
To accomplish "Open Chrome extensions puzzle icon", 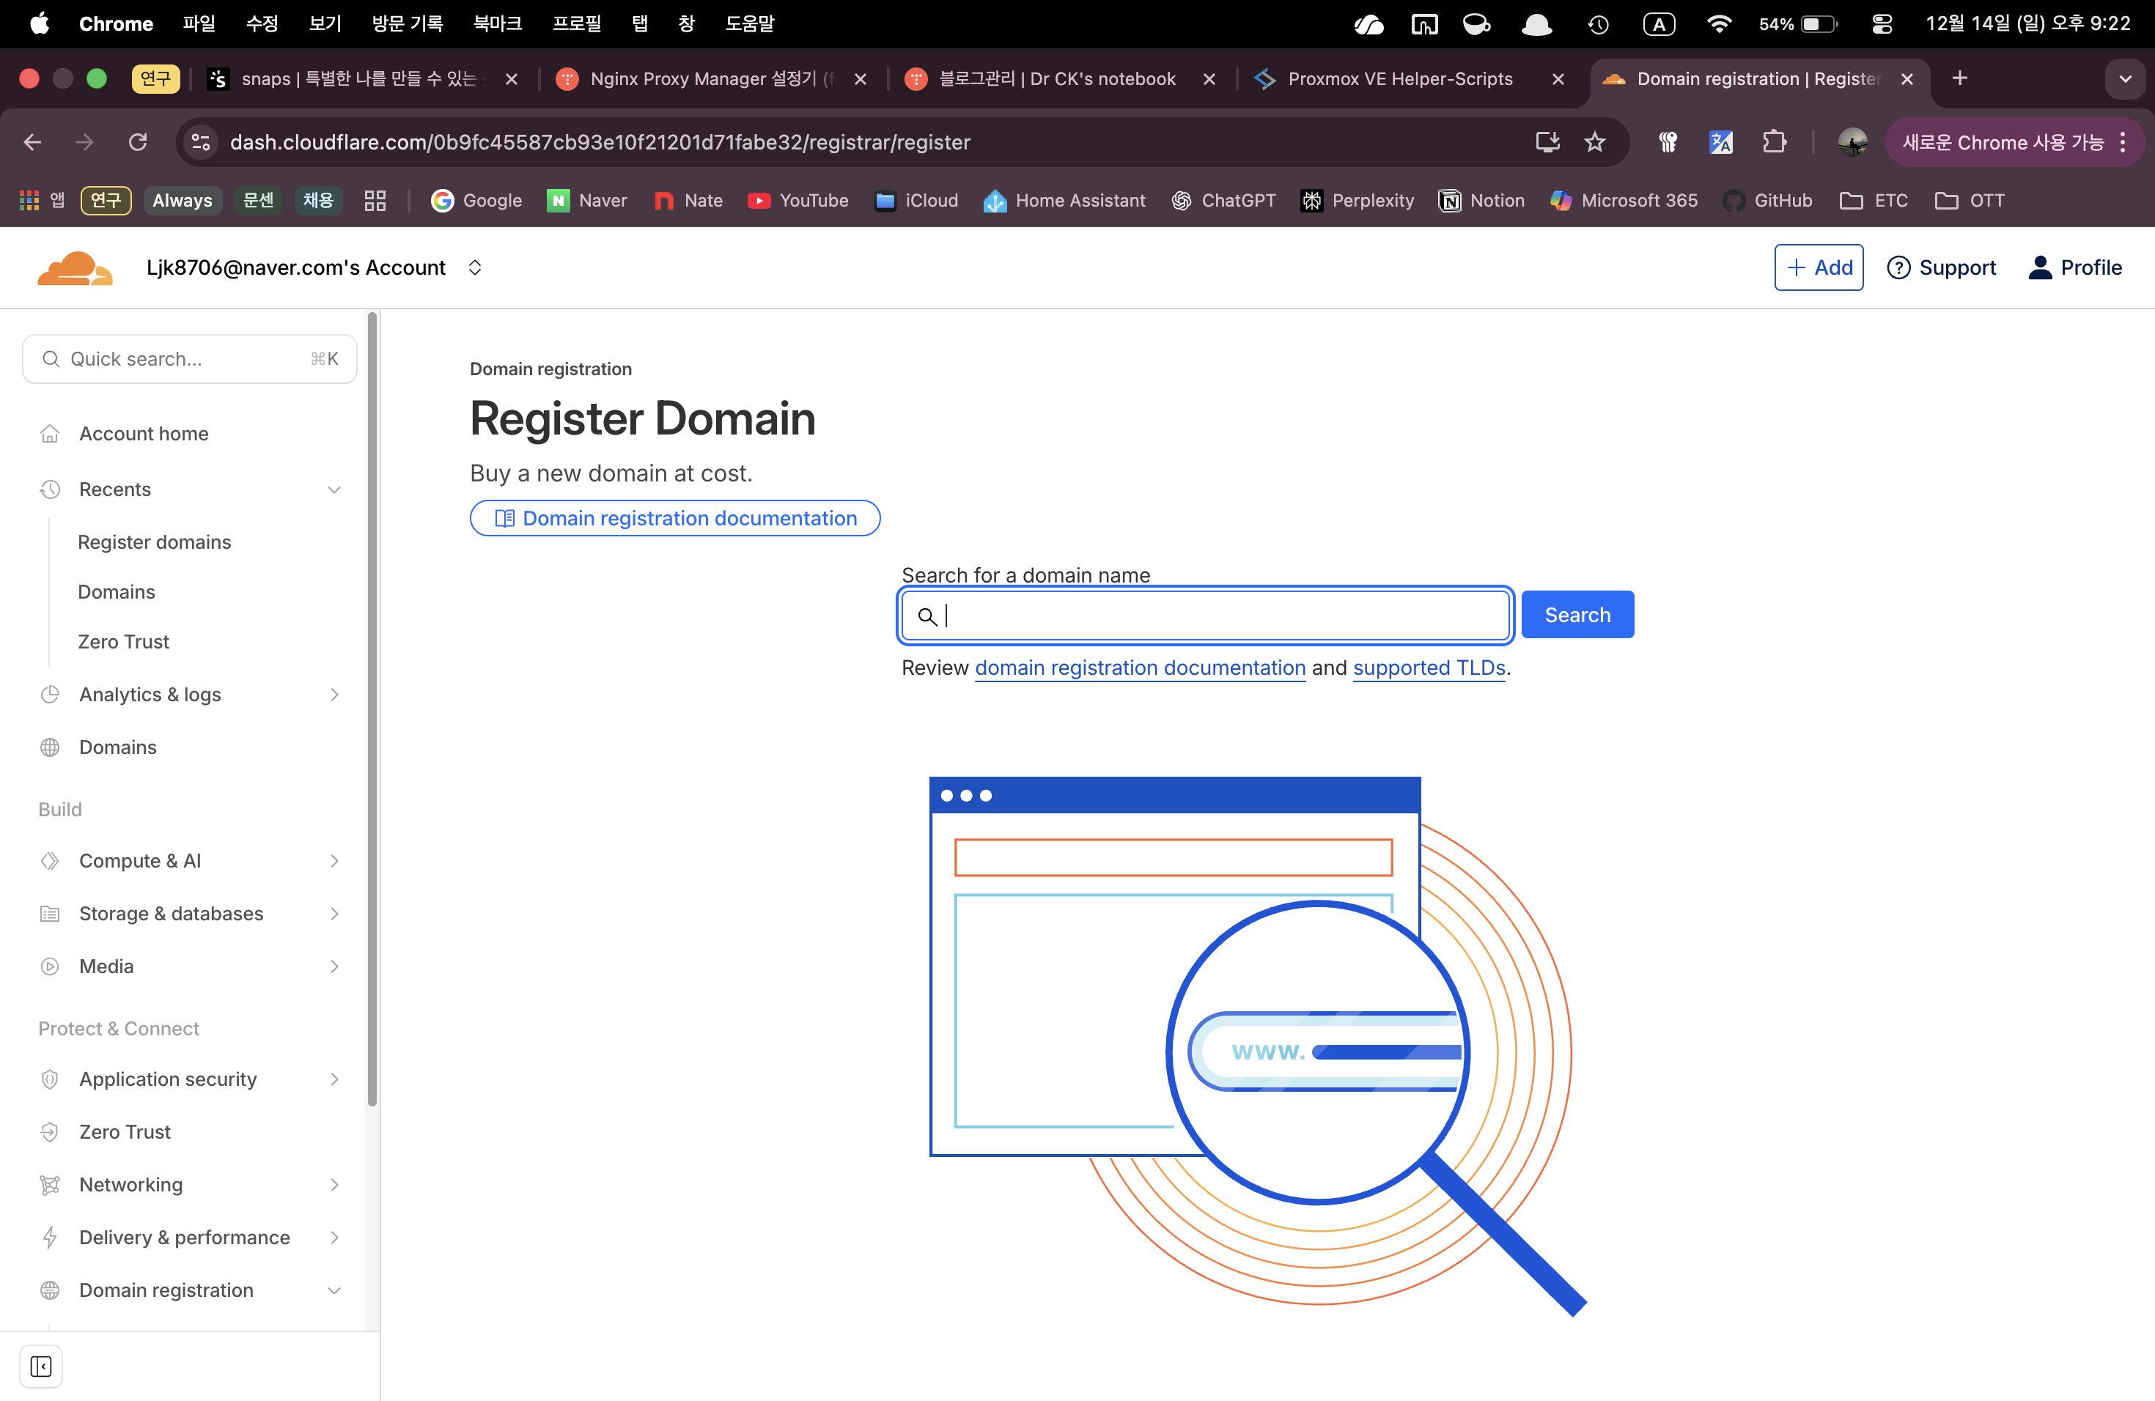I will pos(1773,142).
